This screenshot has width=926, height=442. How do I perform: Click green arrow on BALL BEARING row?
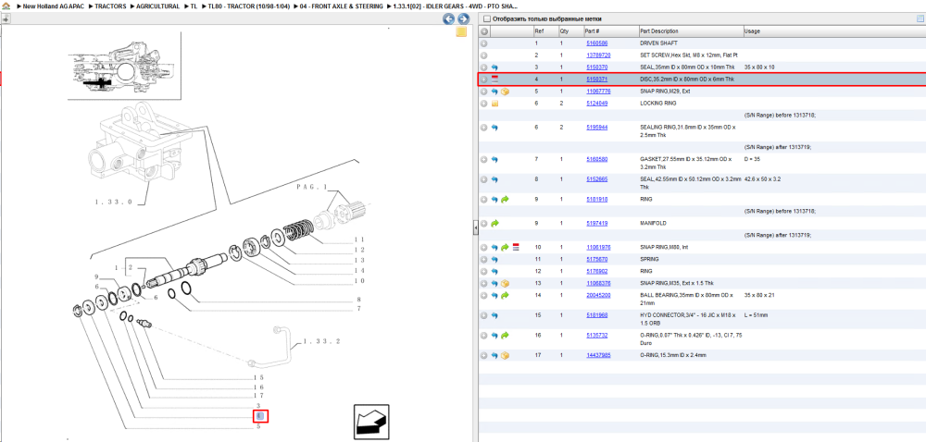505,295
